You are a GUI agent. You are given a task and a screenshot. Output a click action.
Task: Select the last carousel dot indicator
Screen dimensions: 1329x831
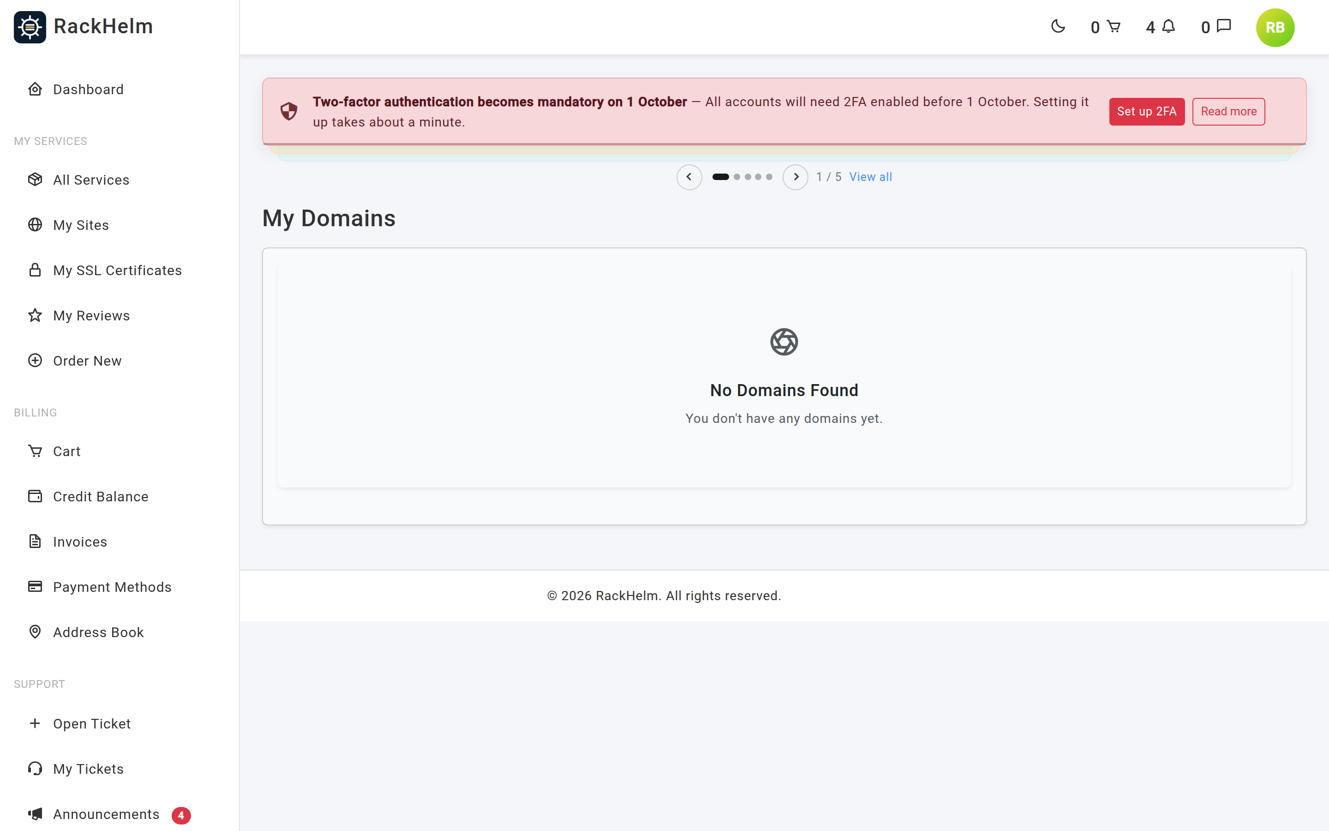point(769,177)
